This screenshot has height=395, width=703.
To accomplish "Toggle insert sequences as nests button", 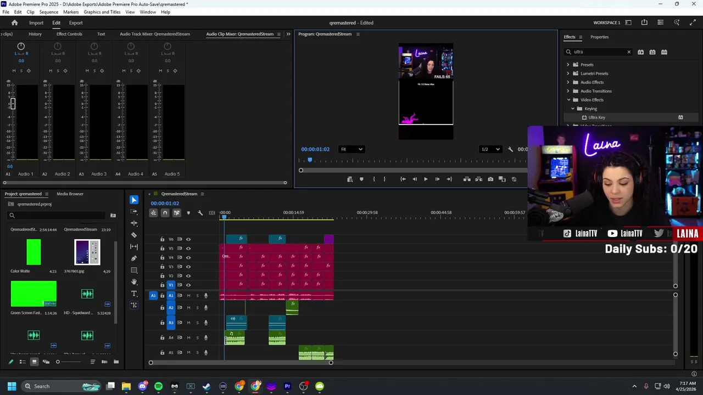I will pos(153,213).
